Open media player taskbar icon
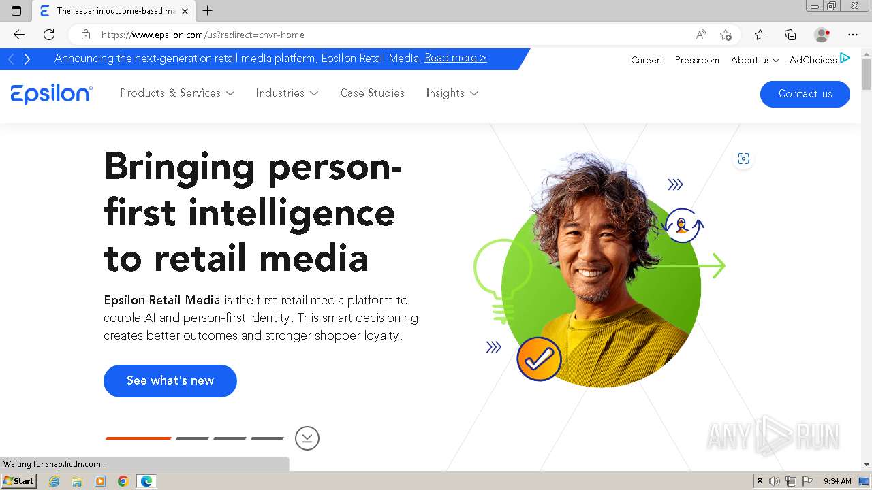 (100, 481)
